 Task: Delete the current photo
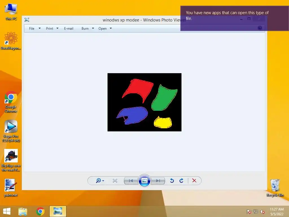tap(194, 181)
